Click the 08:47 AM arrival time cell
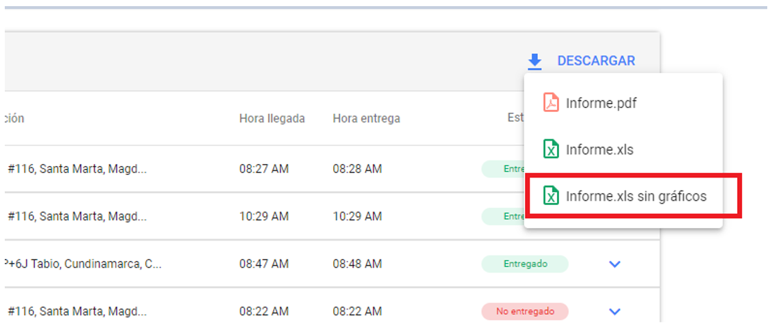This screenshot has height=334, width=770. (263, 264)
